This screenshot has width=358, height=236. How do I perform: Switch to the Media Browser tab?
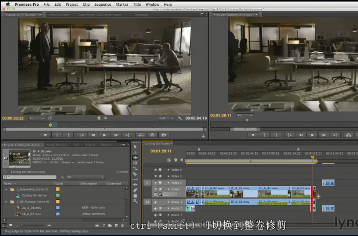pos(57,145)
